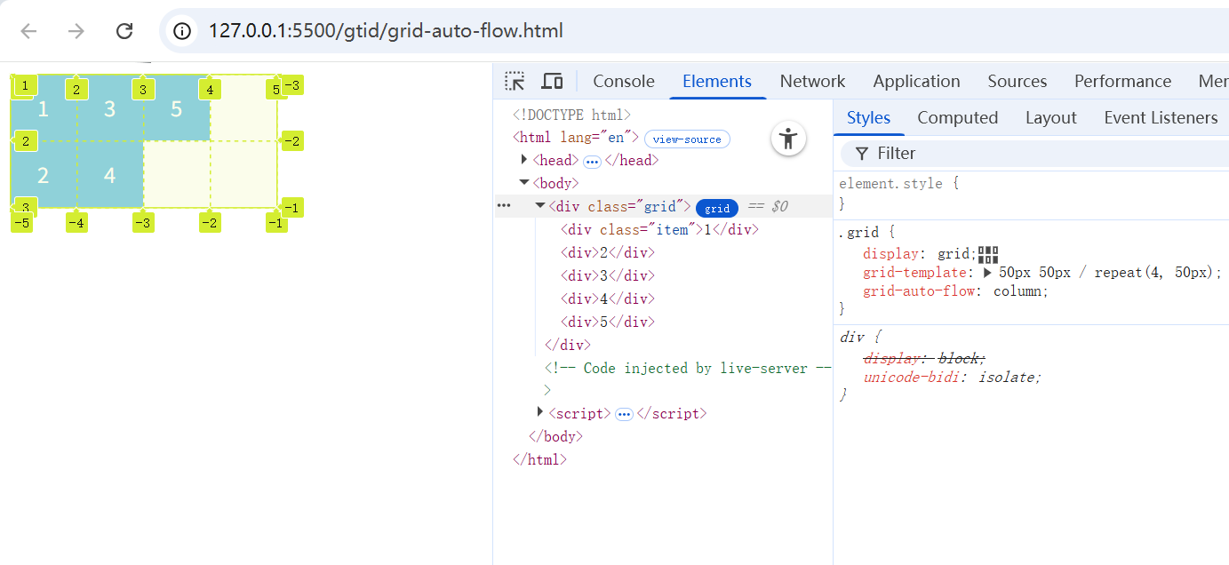
Task: Expand the head element node
Action: 525,160
